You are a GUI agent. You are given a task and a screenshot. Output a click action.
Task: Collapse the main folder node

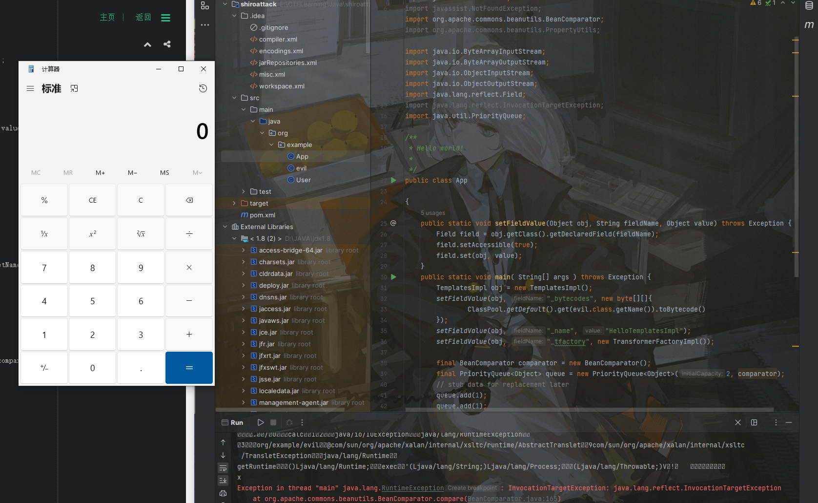[x=244, y=109]
